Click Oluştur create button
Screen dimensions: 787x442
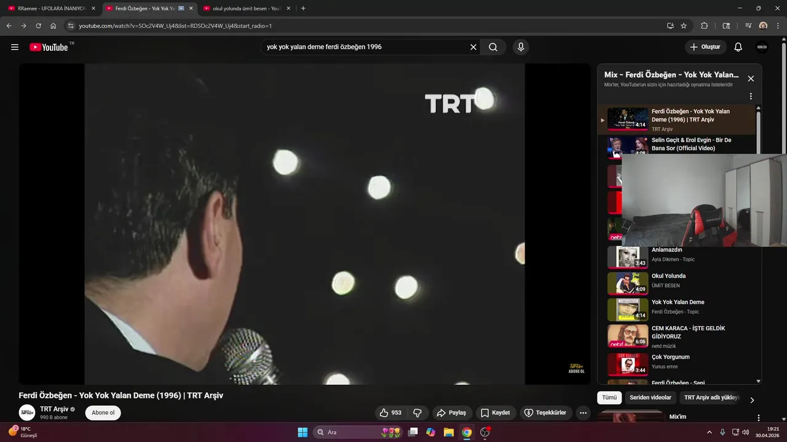tap(706, 47)
